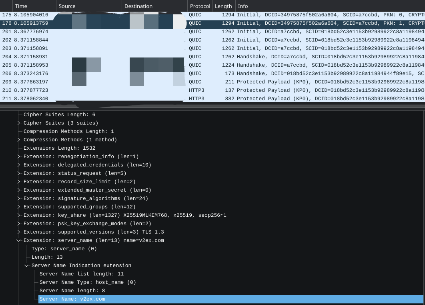
Task: Expand the renegotiation_info extension
Action: coord(18,156)
